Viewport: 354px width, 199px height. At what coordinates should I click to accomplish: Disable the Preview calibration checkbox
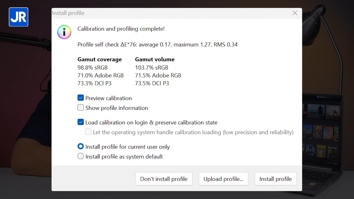(80, 98)
